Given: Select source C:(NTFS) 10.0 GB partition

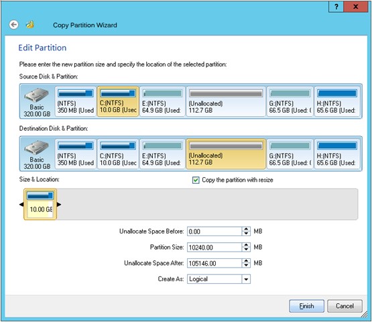Looking at the screenshot, I should coord(118,101).
